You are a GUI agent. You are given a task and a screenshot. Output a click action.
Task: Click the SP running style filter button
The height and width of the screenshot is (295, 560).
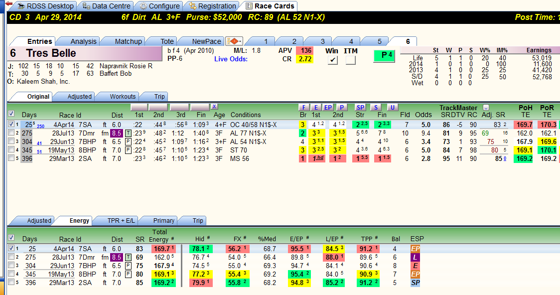pyautogui.click(x=360, y=107)
